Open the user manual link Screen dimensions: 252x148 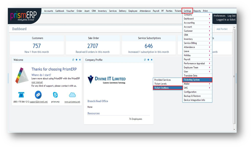point(37,82)
